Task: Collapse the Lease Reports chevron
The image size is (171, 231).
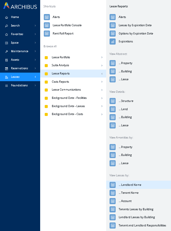Action: tap(102, 74)
